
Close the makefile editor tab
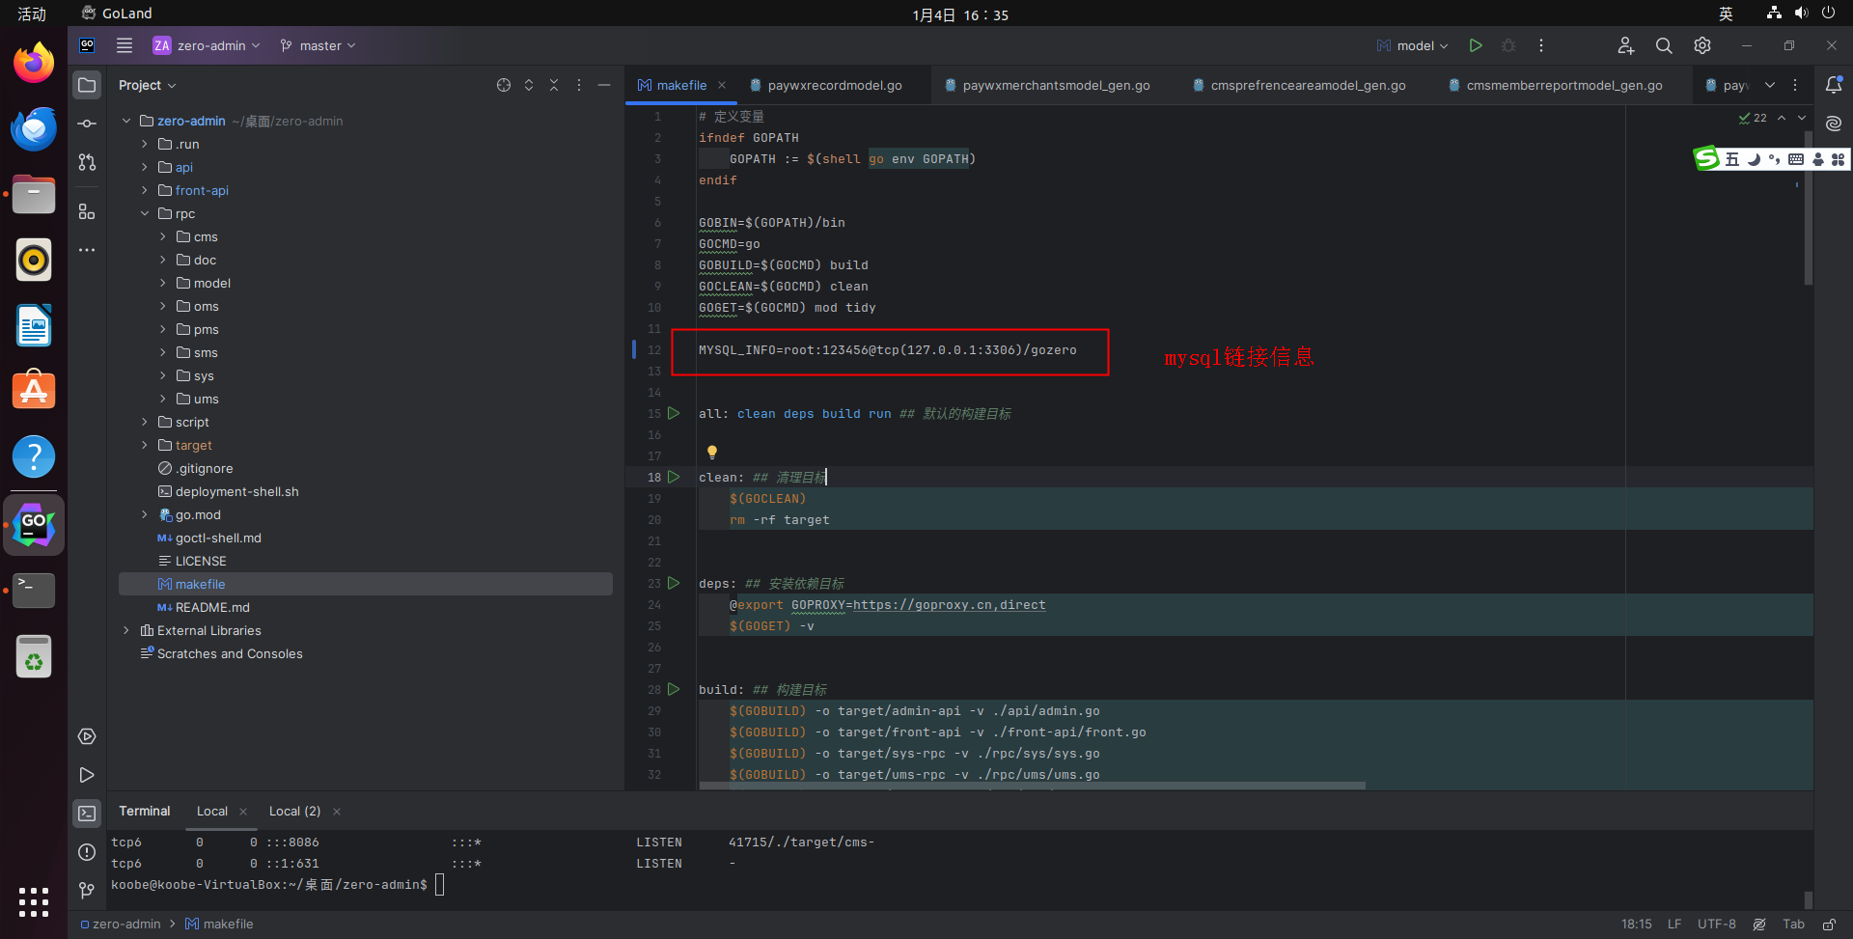point(722,85)
